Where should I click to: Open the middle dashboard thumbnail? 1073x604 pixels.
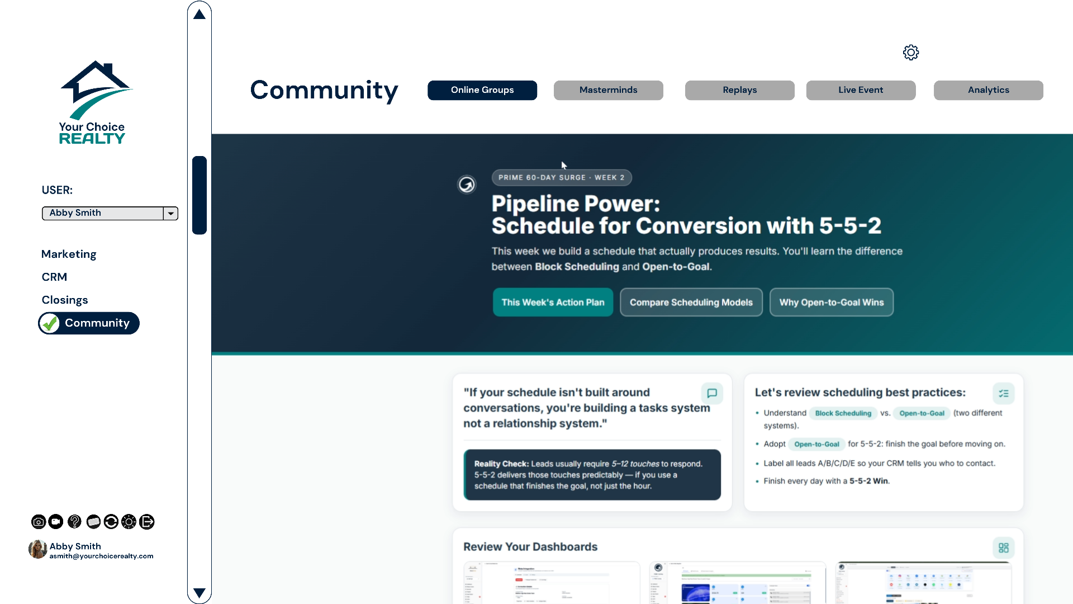point(738,583)
